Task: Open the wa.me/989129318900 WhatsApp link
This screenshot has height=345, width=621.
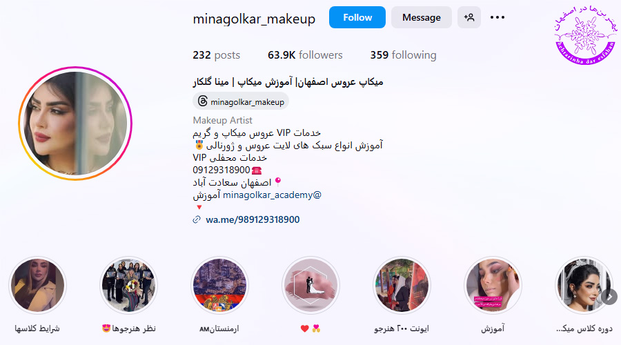Action: click(x=253, y=219)
